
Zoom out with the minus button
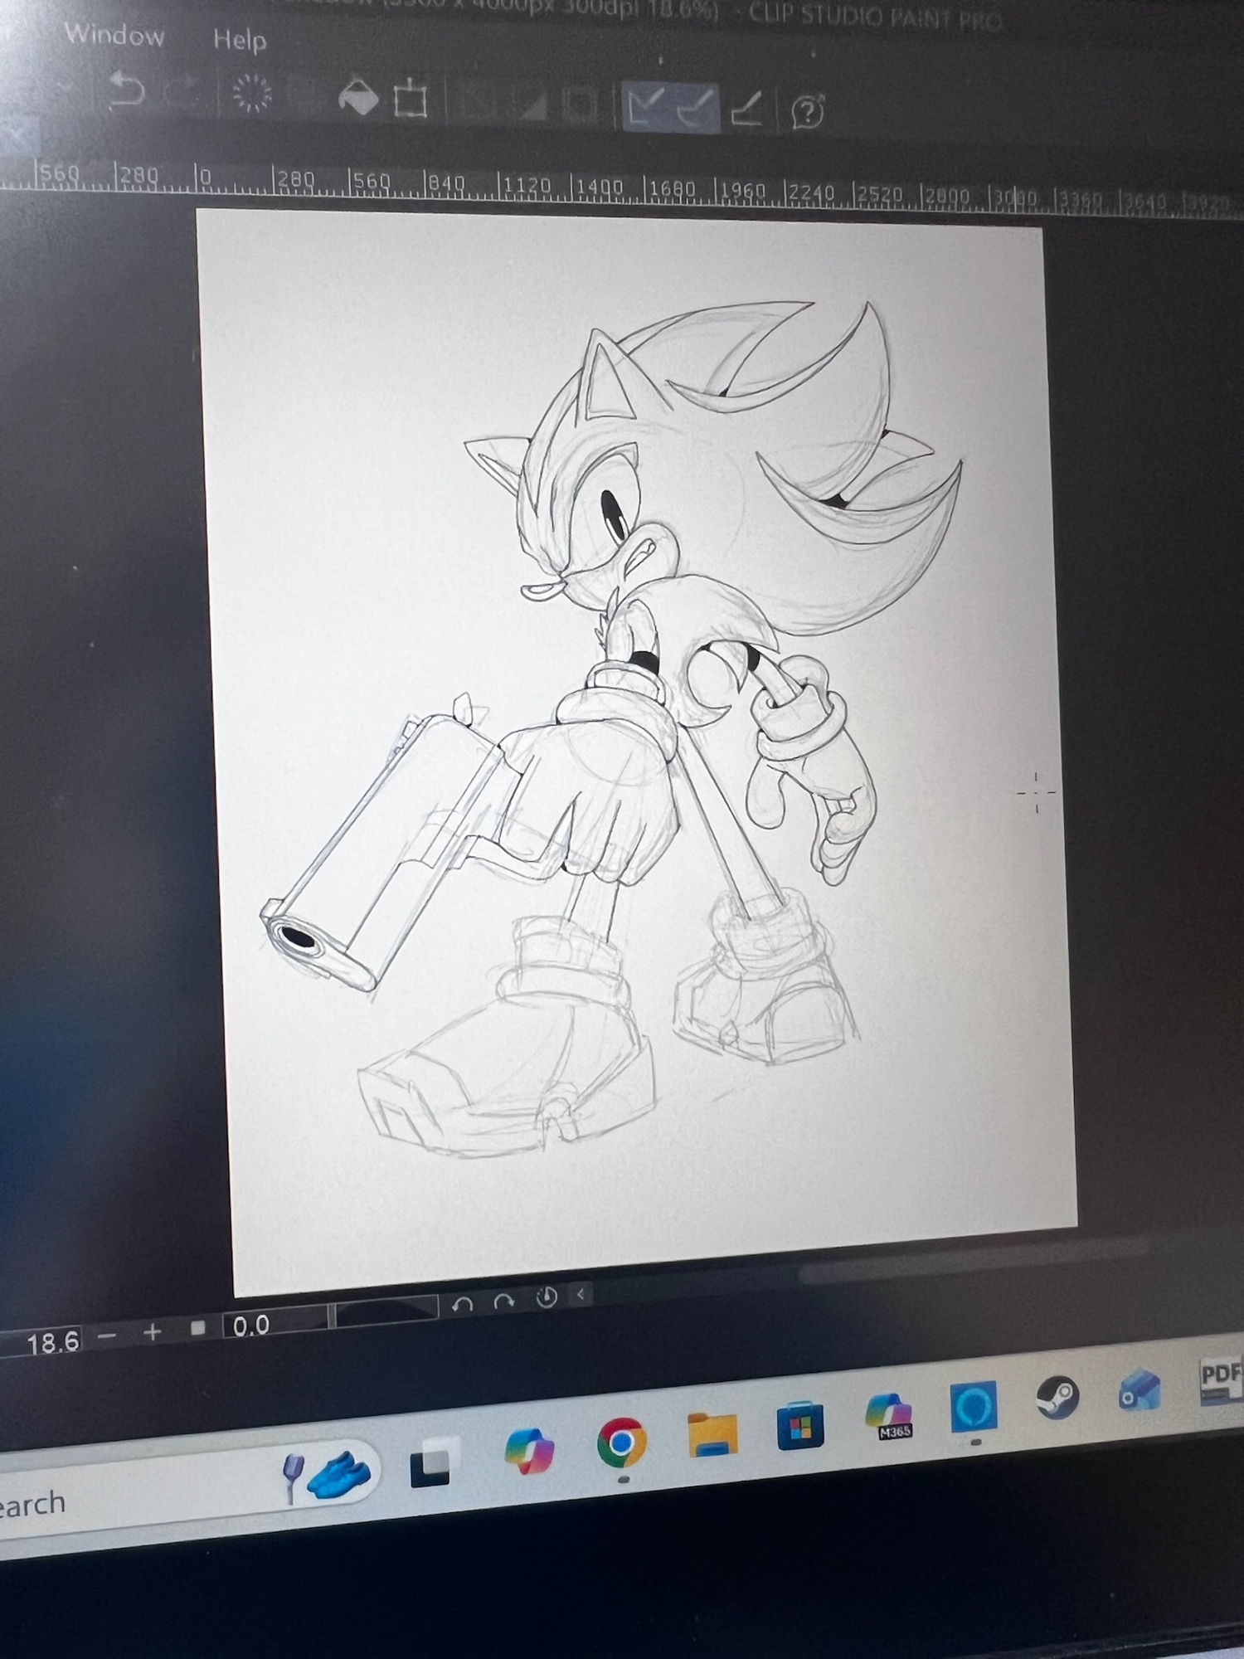pyautogui.click(x=107, y=1335)
